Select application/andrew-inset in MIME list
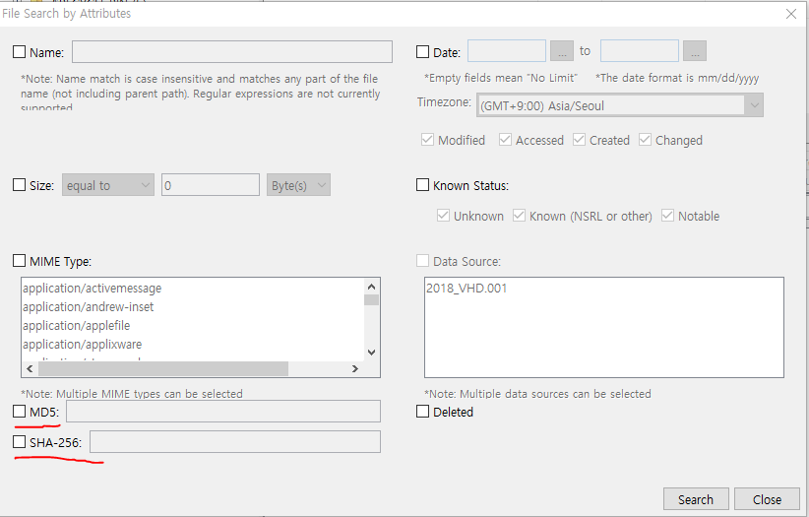Viewport: 809px width, 517px height. 193,307
